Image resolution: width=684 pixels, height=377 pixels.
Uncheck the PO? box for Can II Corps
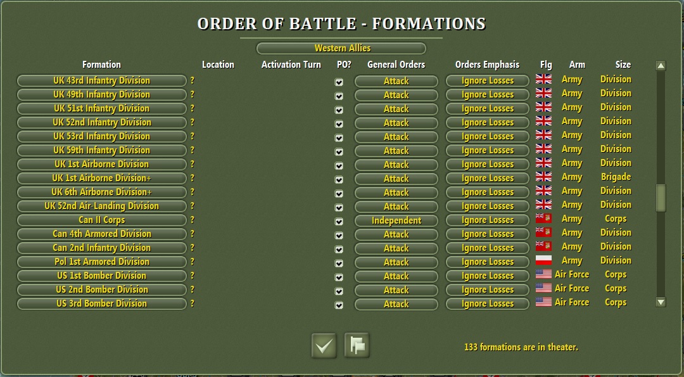coord(339,221)
